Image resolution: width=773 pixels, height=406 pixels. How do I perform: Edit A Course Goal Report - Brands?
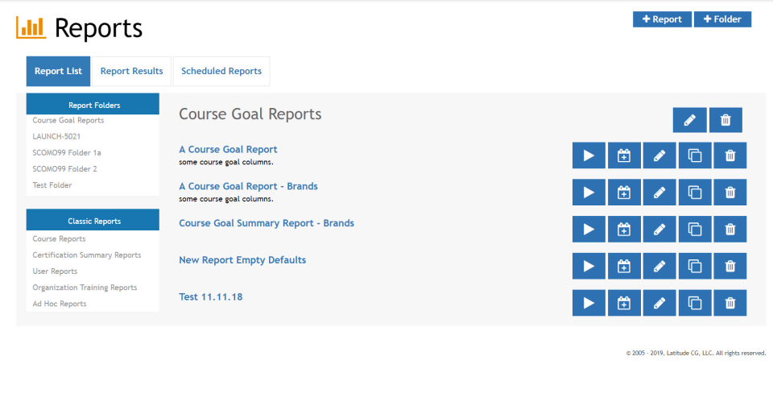pyautogui.click(x=659, y=193)
